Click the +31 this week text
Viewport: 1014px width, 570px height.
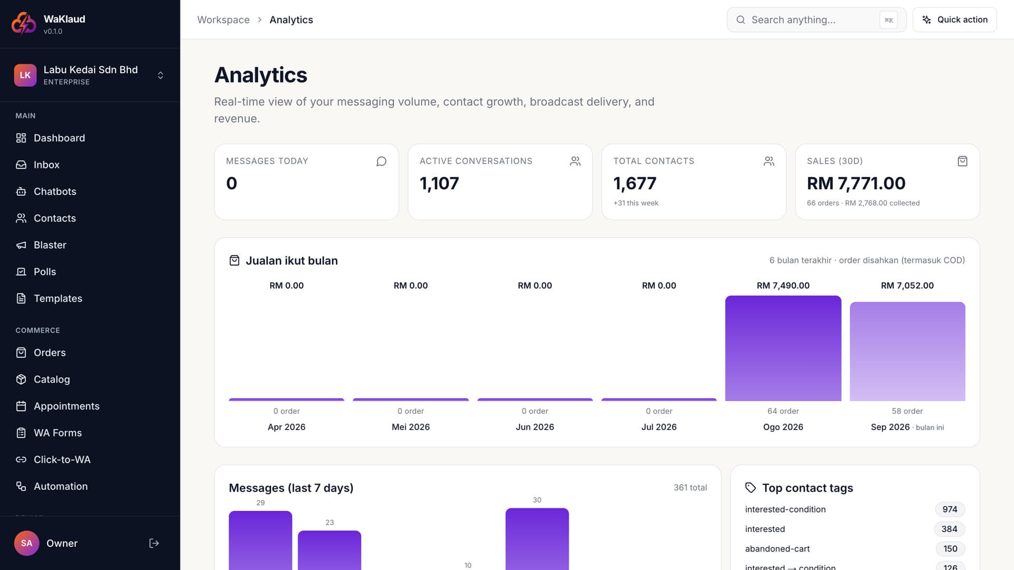click(636, 203)
